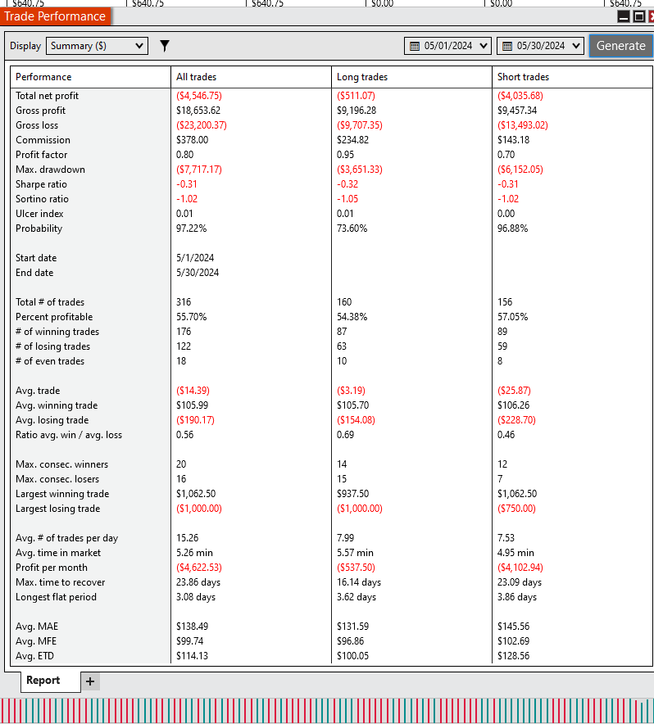Screen dimensions: 654x724
Task: Minimize the Trade Performance window
Action: point(624,17)
